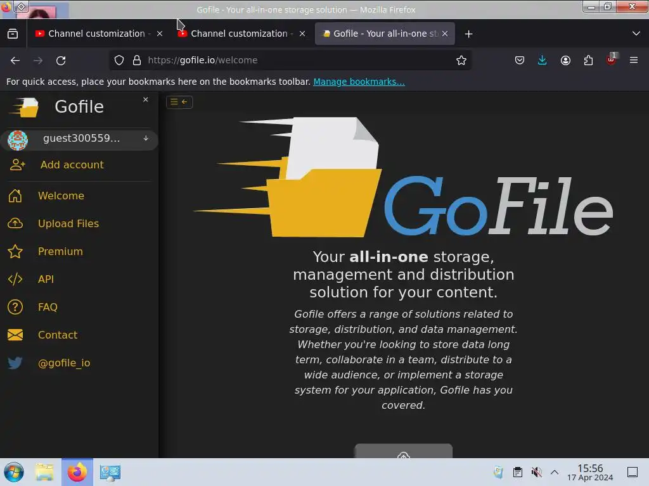Bookmark this page with star icon
This screenshot has height=486, width=649.
click(x=461, y=60)
